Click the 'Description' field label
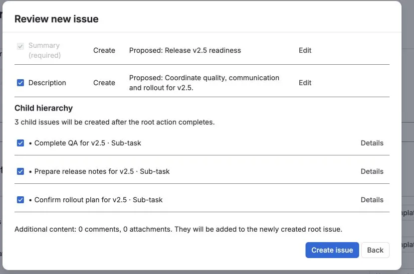This screenshot has height=274, width=414. [47, 83]
